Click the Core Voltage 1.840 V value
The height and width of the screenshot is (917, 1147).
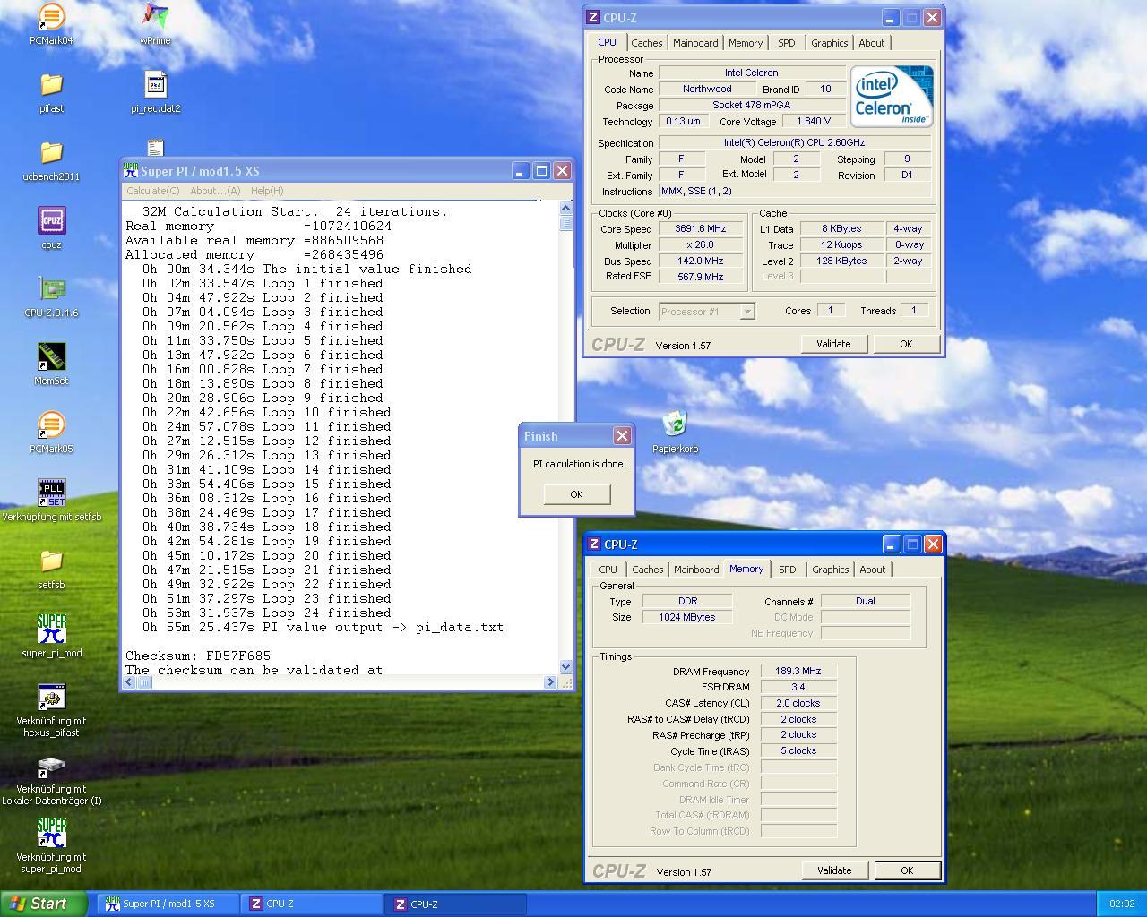813,121
